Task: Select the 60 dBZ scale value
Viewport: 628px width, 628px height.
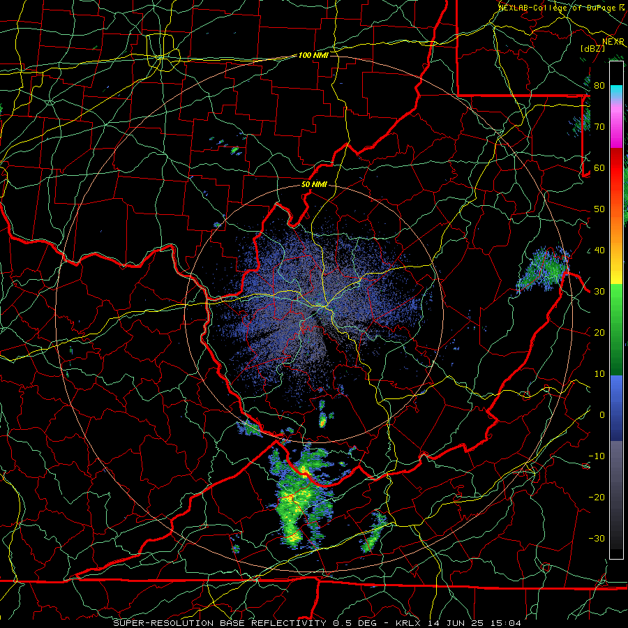Action: (599, 168)
